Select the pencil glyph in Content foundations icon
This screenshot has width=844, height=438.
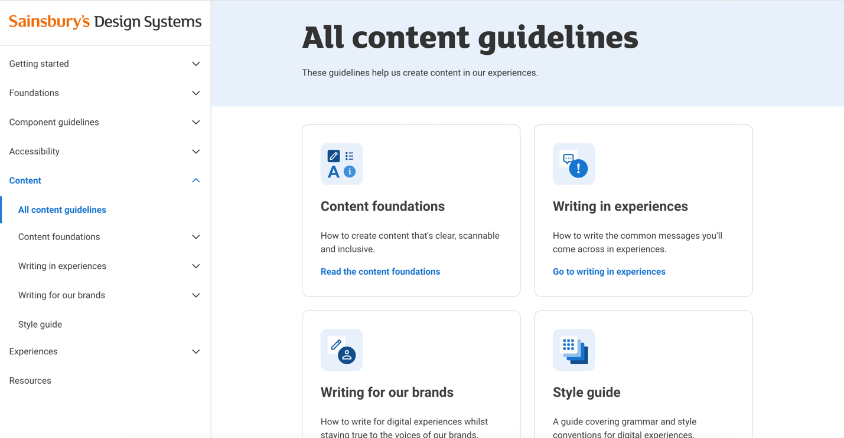coord(334,156)
